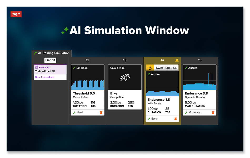The image size is (250, 158).
Task: Click the group ride cyclists icon
Action: tap(125, 77)
